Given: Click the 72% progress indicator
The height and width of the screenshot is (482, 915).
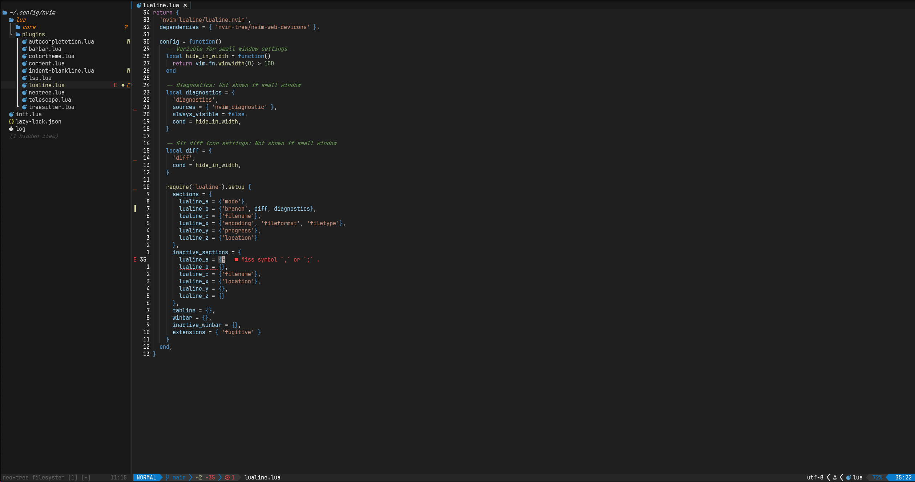Looking at the screenshot, I should click(877, 477).
